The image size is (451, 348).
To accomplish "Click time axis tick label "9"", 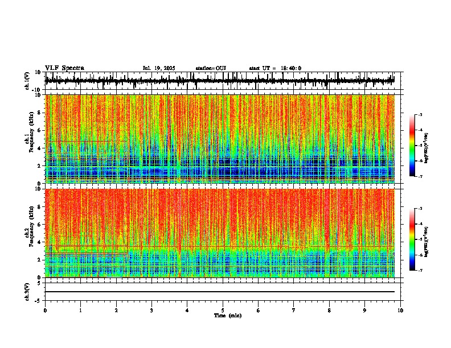I will tap(364, 310).
